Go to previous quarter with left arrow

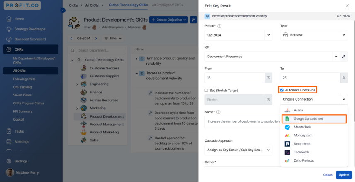coord(71,39)
